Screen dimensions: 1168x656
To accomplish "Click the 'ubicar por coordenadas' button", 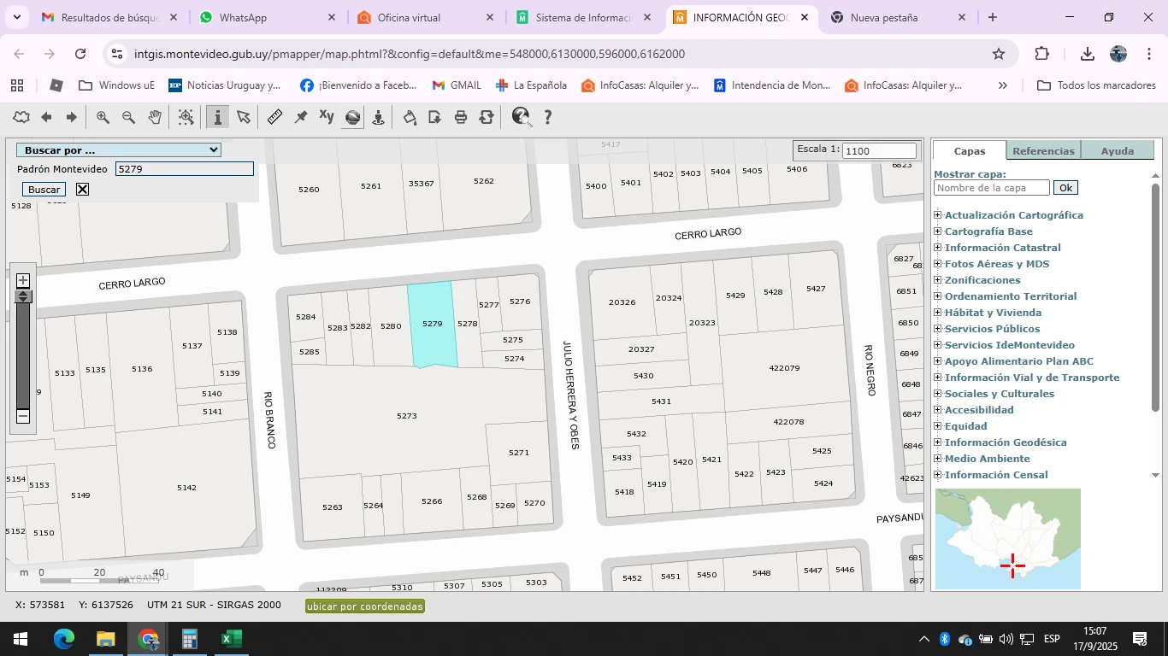I will (x=365, y=606).
